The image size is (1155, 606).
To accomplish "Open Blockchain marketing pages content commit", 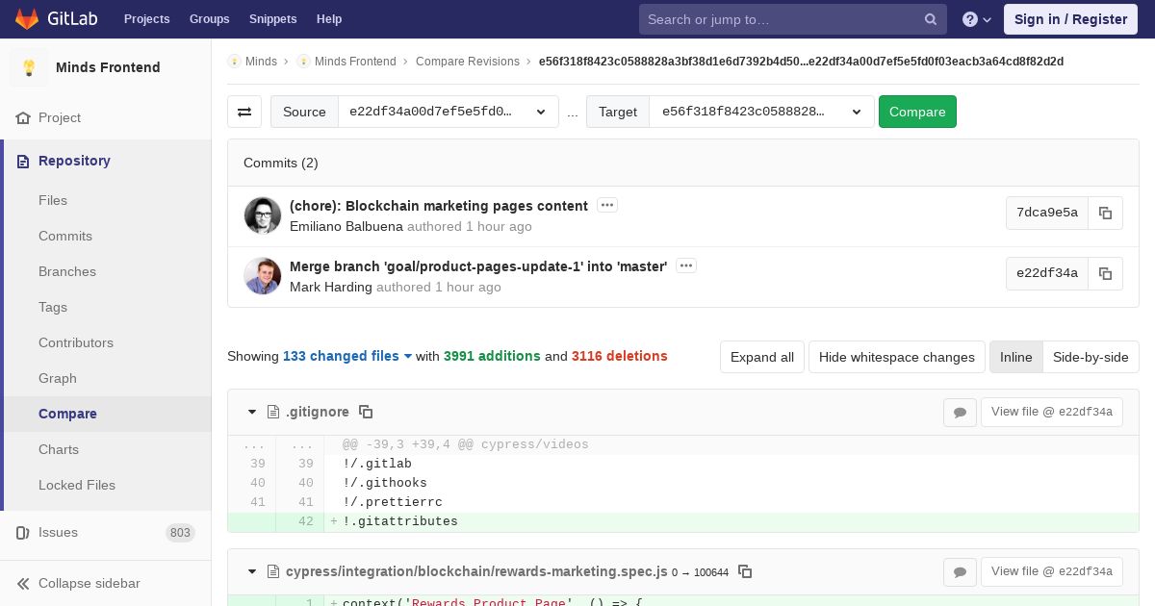I will pos(439,206).
